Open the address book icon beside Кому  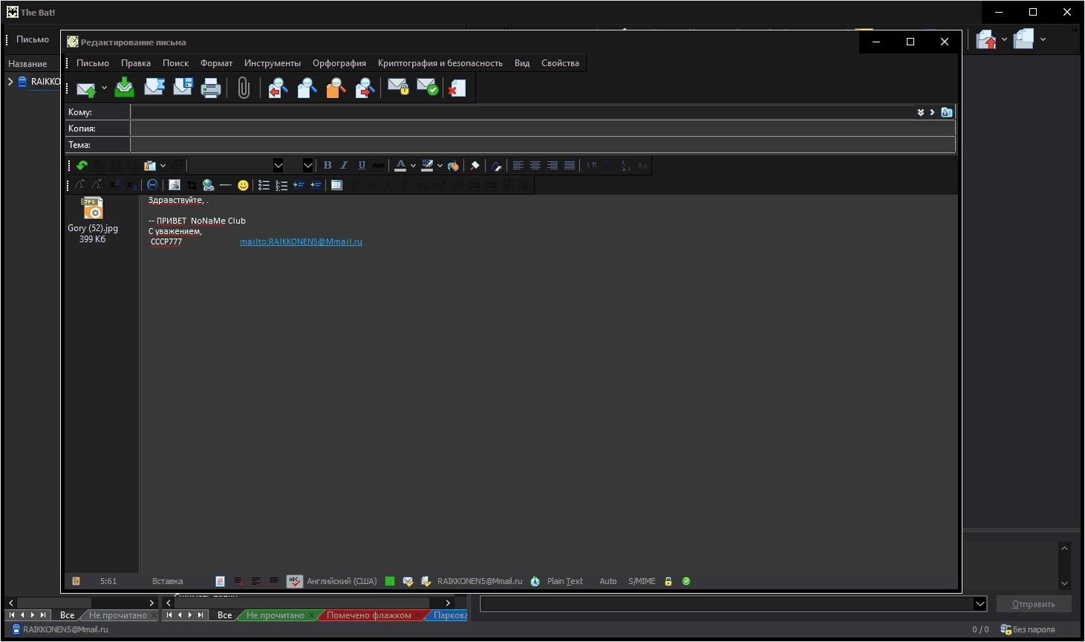(946, 112)
